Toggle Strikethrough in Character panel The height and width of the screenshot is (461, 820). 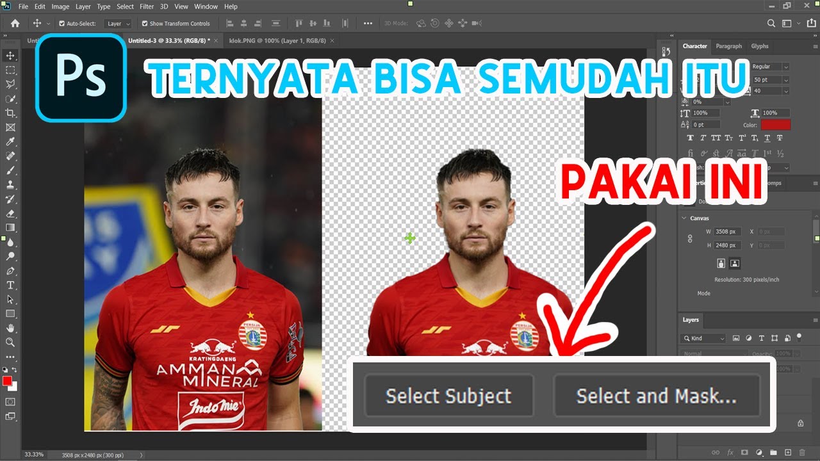[780, 138]
